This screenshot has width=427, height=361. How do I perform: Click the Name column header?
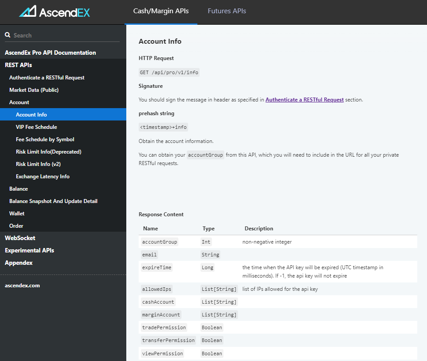151,229
